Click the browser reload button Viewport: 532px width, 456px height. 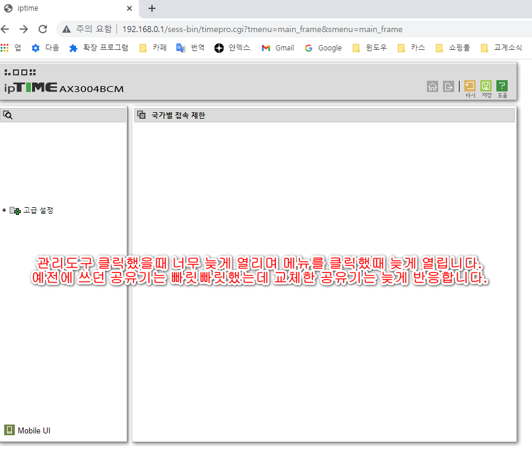pos(43,29)
